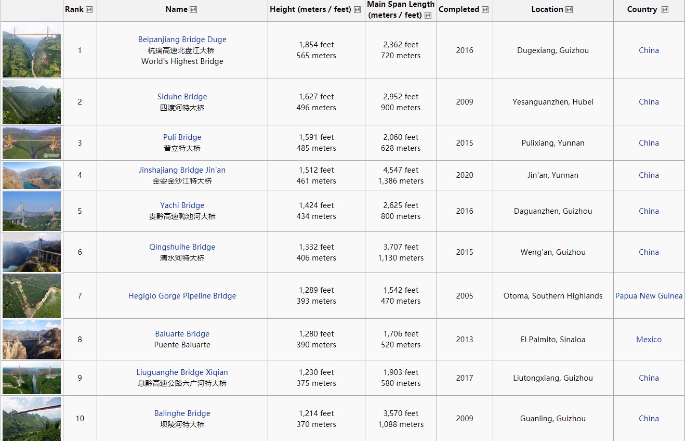Screen dimensions: 686x441
Task: Open Siduhe Bridge thumbnail photo
Action: pos(32,102)
